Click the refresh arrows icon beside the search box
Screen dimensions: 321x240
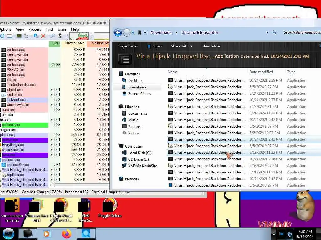pyautogui.click(x=275, y=32)
